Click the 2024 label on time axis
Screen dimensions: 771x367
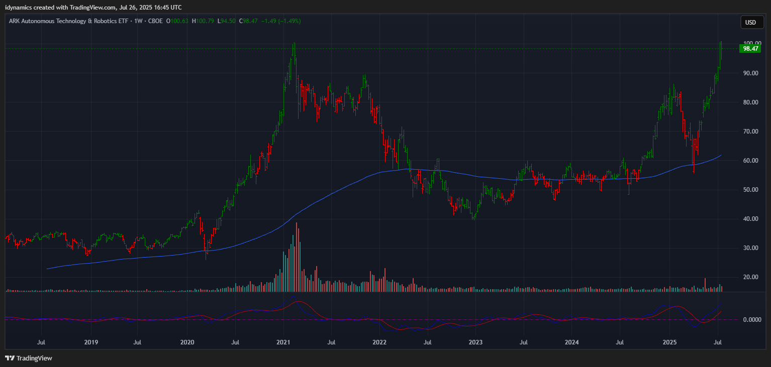point(571,342)
